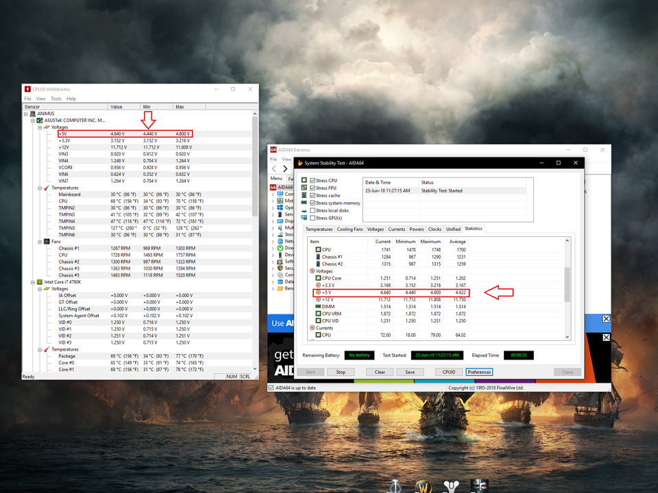Click the ASUSTeK motherboard icon in HWMonitor
The image size is (658, 493).
pos(40,121)
